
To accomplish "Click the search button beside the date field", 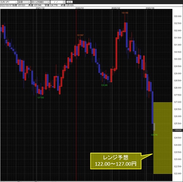I will point(70,2).
